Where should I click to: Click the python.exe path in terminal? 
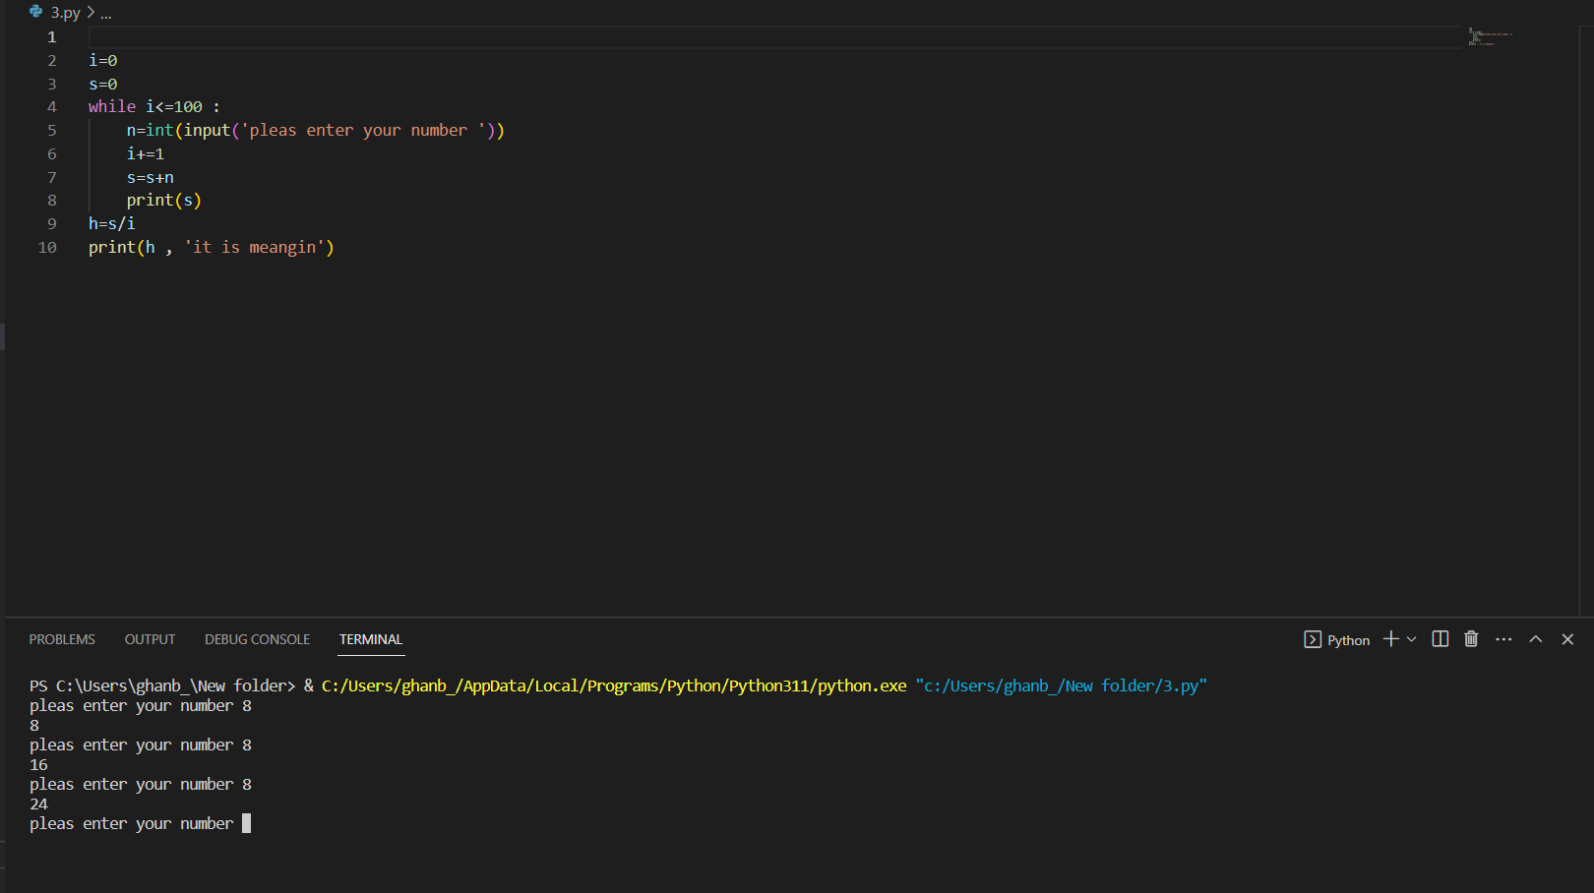614,686
